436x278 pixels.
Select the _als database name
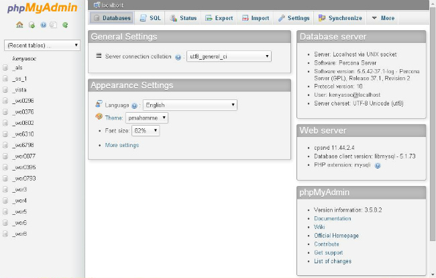[17, 68]
